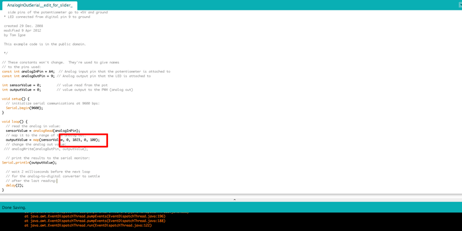The width and height of the screenshot is (462, 231).
Task: Place cursor in 'const int analogInPin = A4;'
Action: [28, 71]
